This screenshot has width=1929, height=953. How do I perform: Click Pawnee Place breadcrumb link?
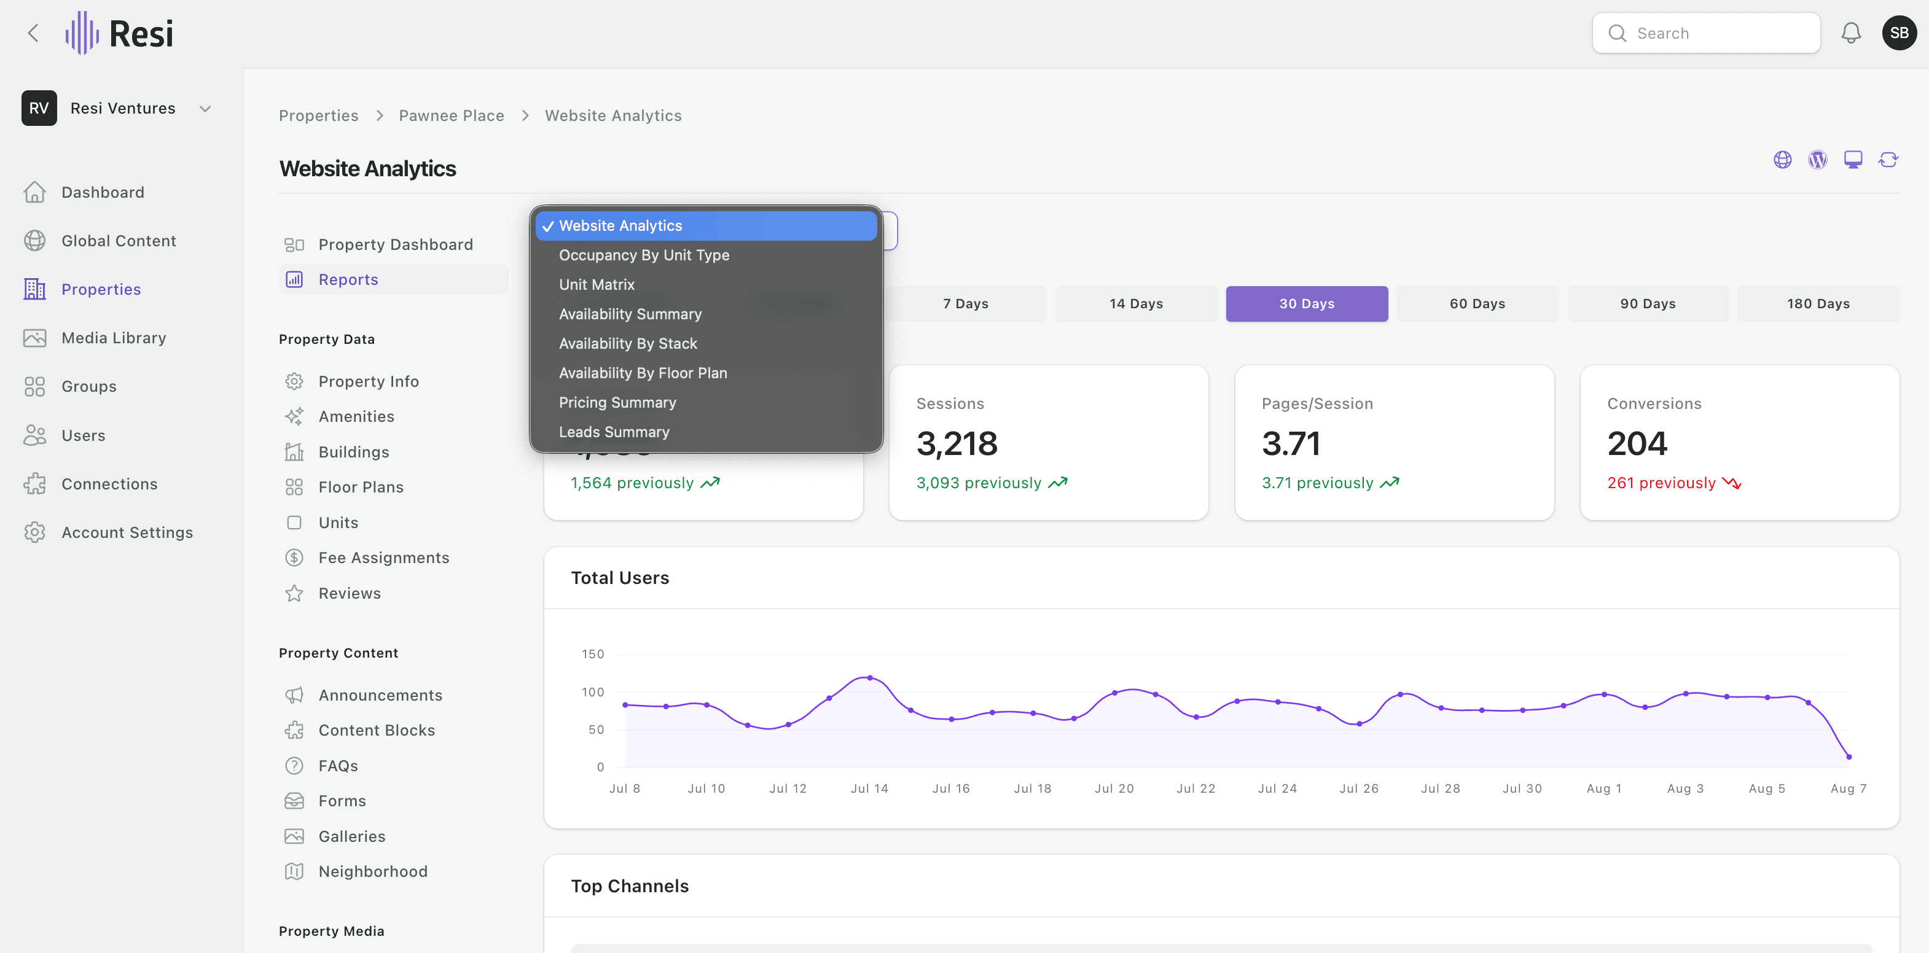[451, 116]
